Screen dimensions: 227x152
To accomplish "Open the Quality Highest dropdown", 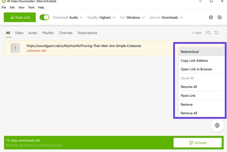I will (101, 18).
